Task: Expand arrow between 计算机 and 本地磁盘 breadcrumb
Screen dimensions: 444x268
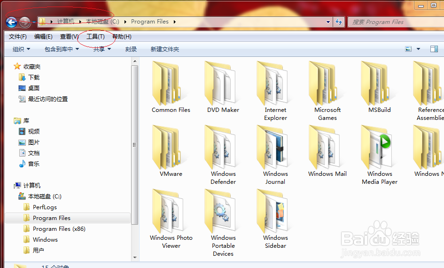Action: (80, 22)
